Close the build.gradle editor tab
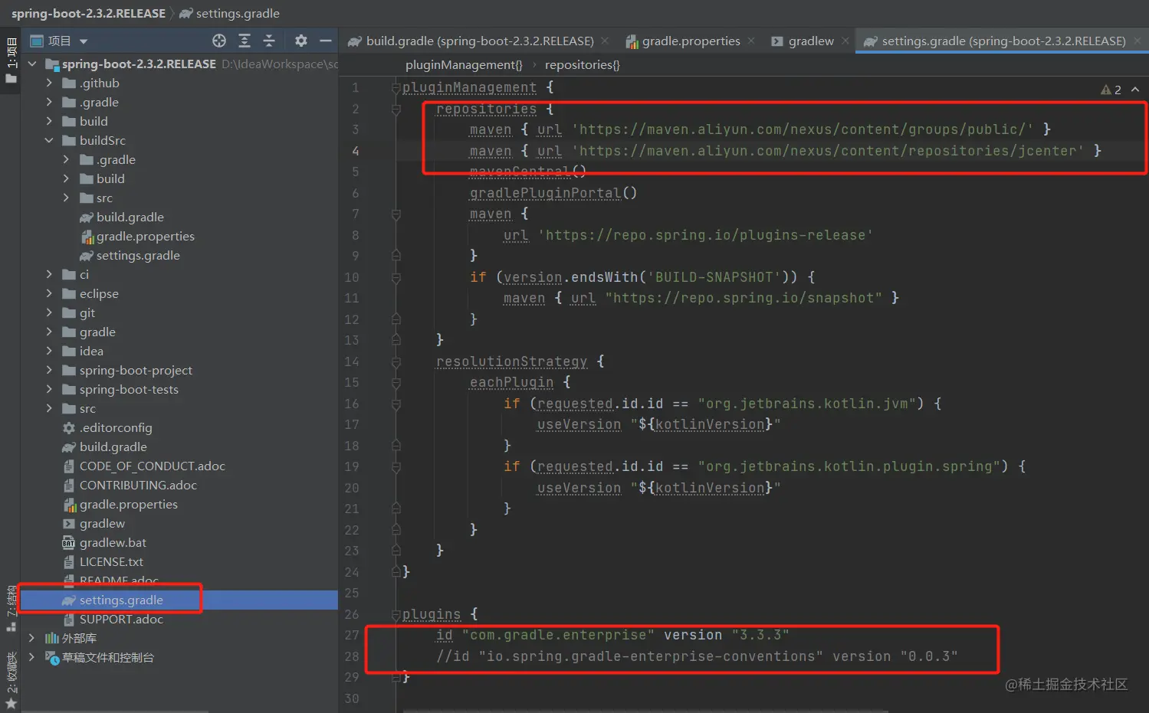 (605, 41)
